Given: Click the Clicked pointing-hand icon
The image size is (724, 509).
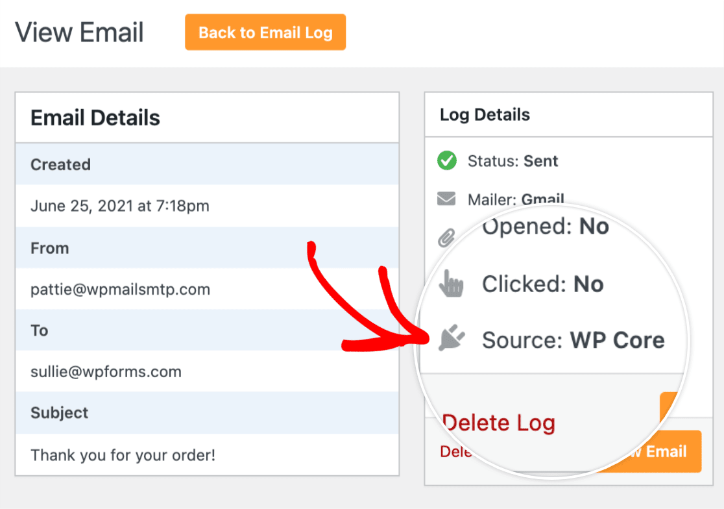Looking at the screenshot, I should (451, 283).
